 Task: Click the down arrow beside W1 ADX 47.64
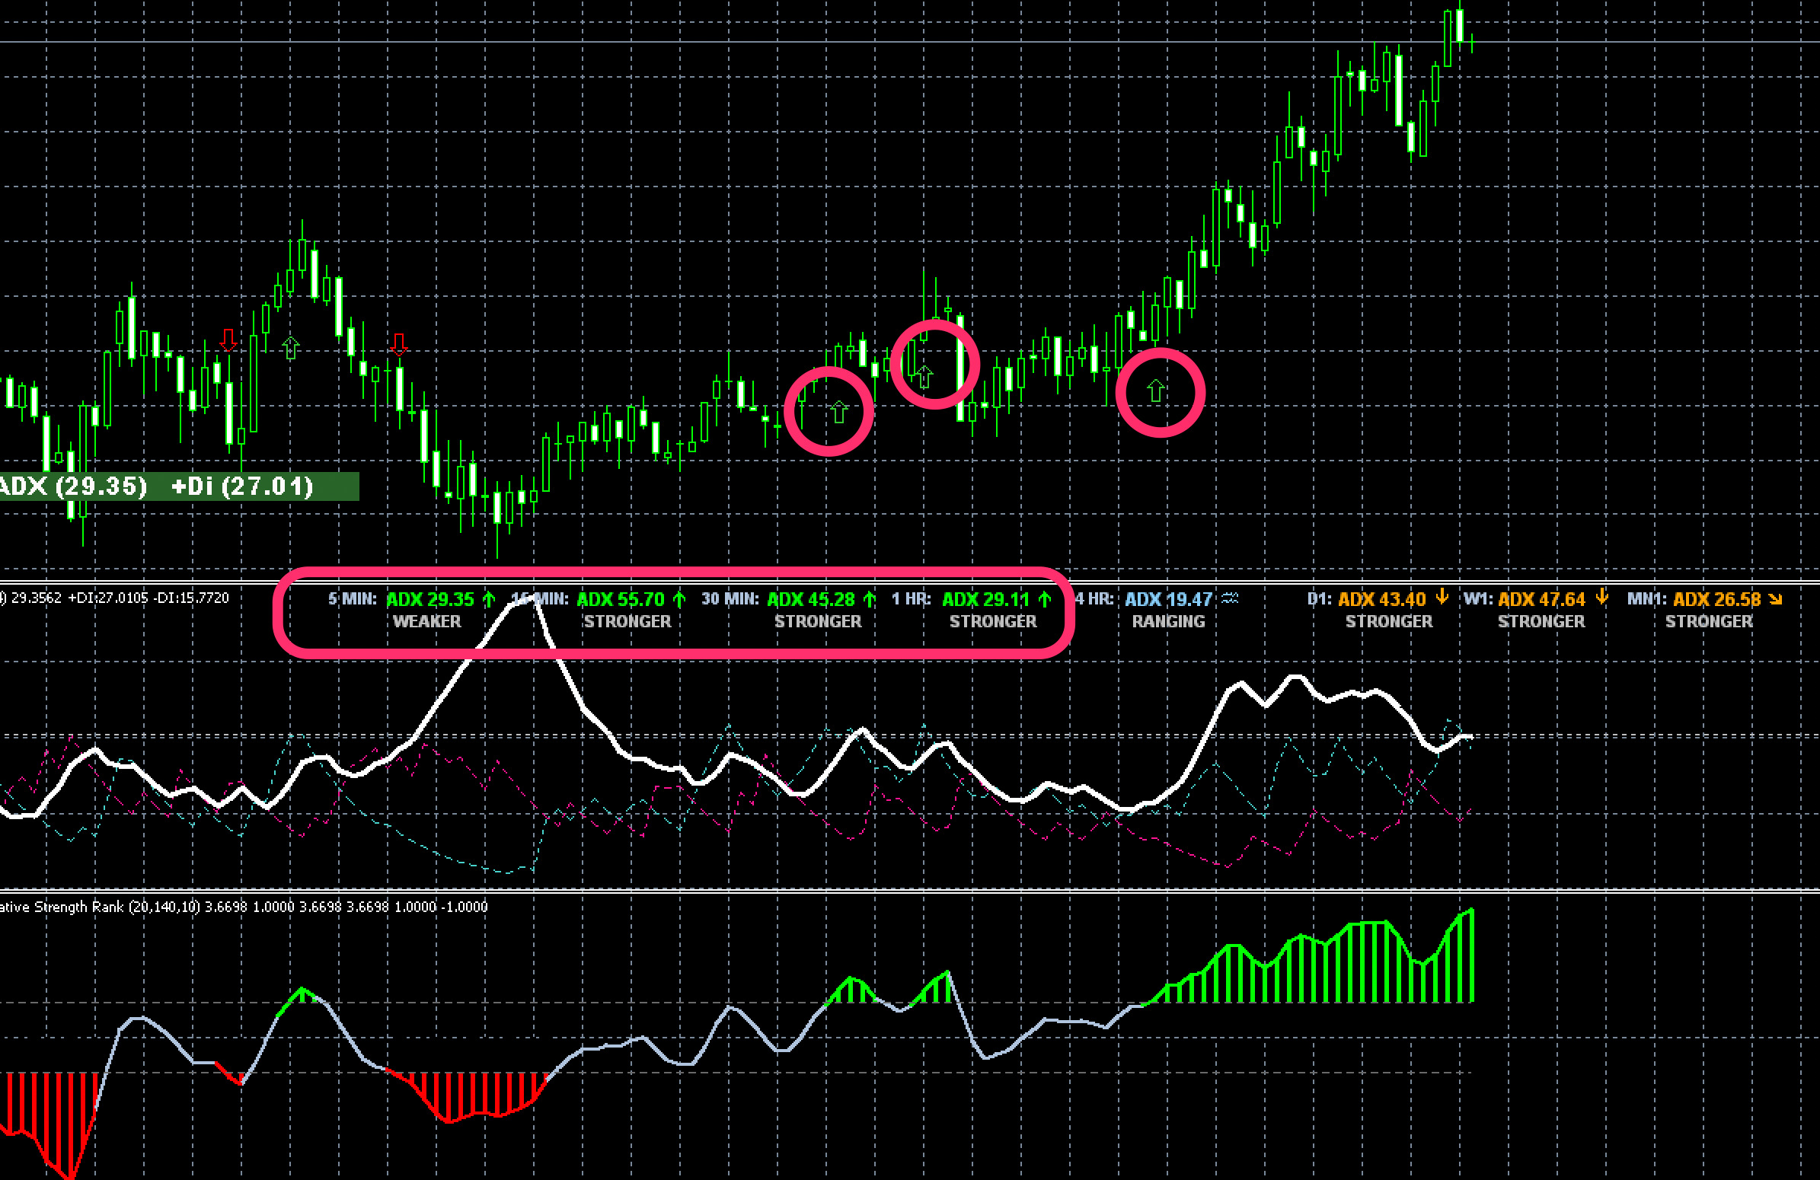pos(1602,597)
